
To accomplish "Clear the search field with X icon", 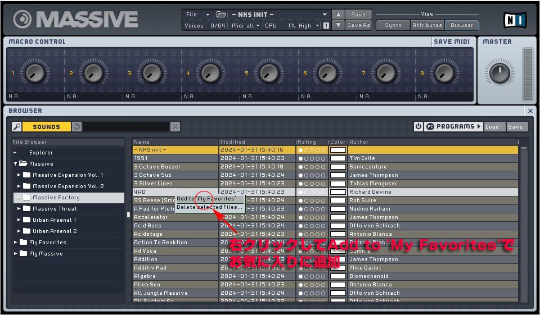I will pyautogui.click(x=175, y=126).
